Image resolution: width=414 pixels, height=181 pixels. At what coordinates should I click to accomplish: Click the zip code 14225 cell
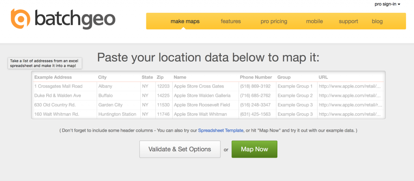click(x=163, y=96)
